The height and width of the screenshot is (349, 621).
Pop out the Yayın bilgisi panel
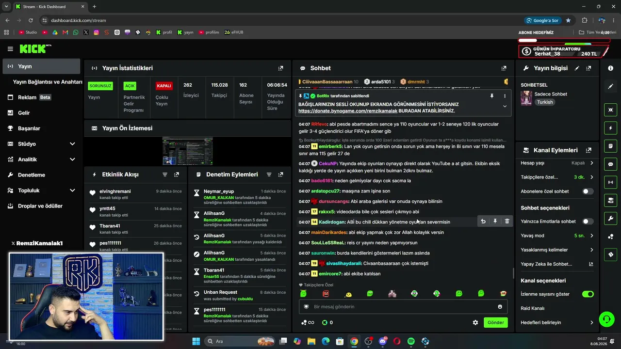coord(588,68)
